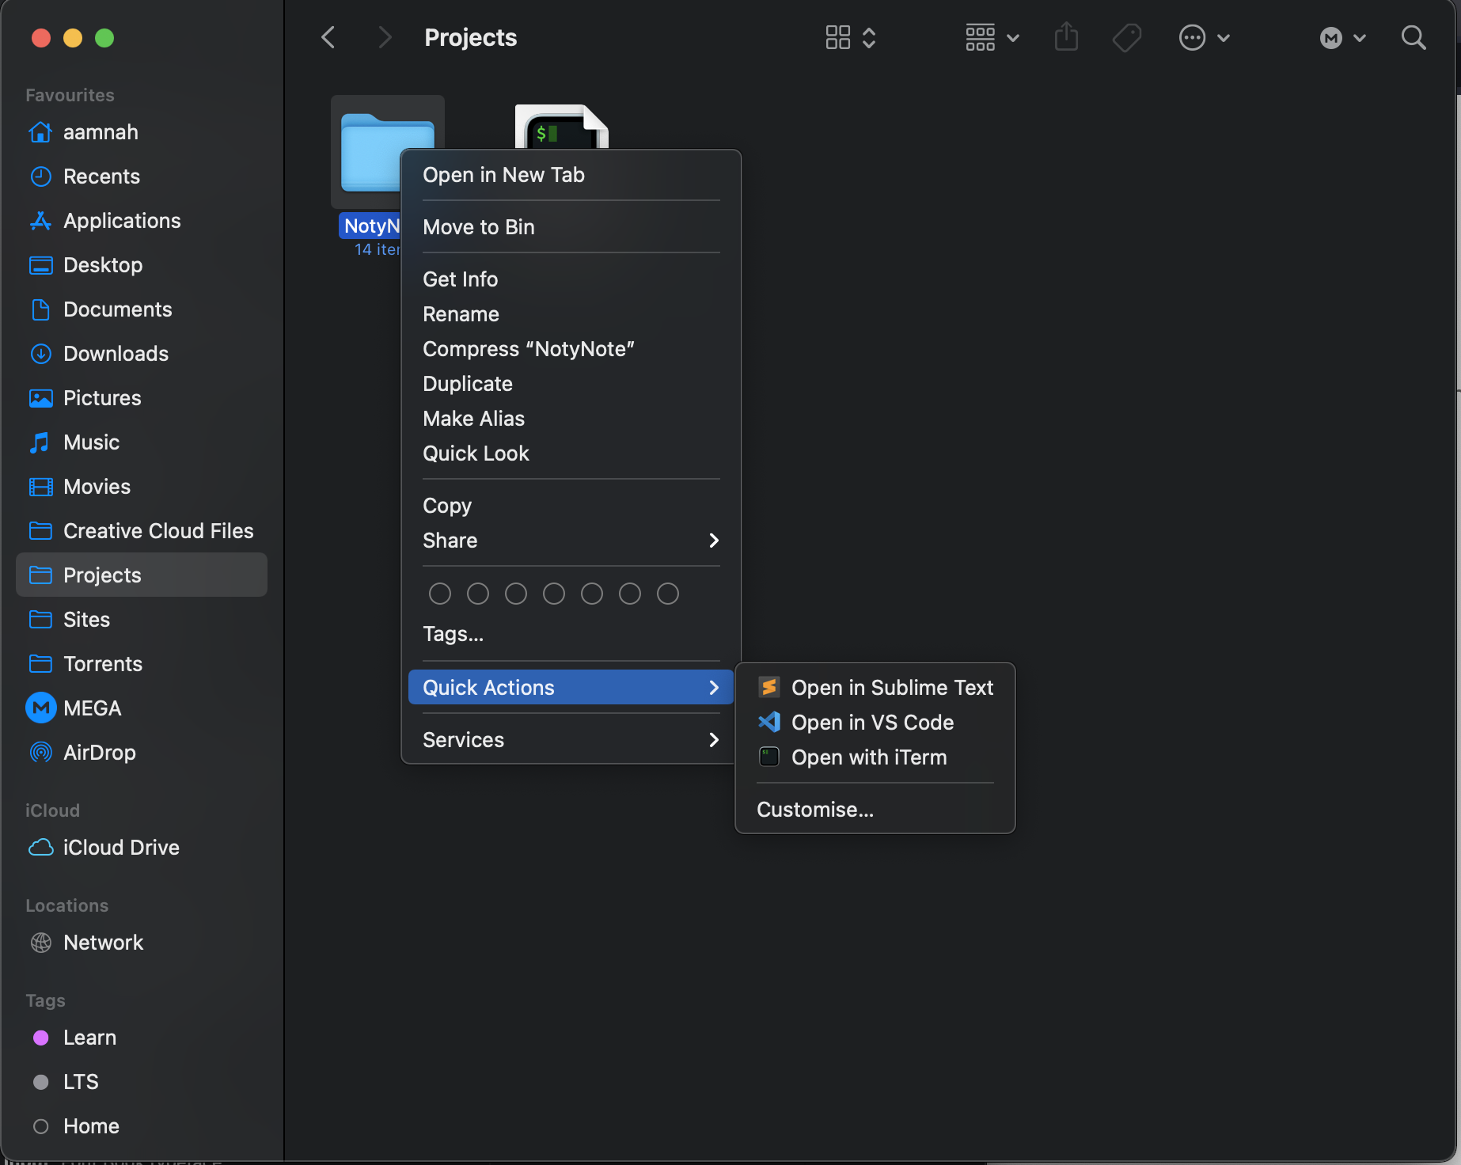The height and width of the screenshot is (1165, 1461).
Task: Click the sixth tag color circle
Action: [630, 594]
